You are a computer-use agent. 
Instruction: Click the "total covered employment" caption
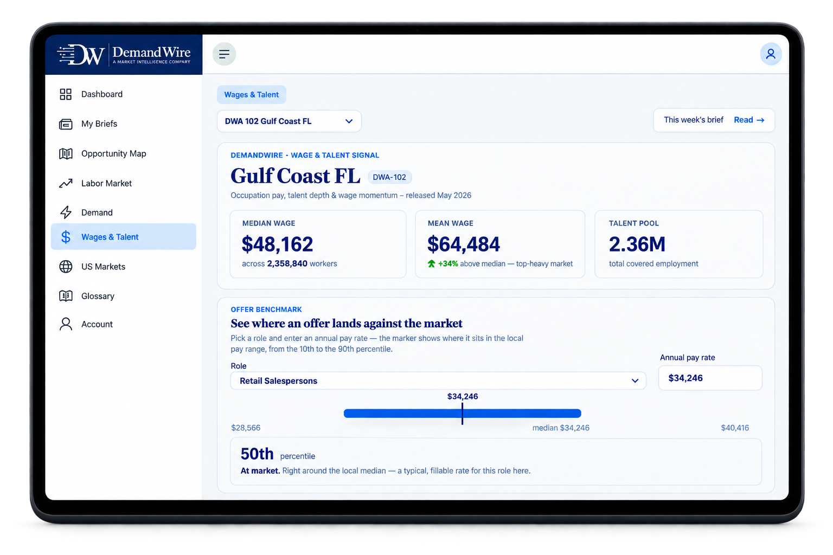coord(653,264)
